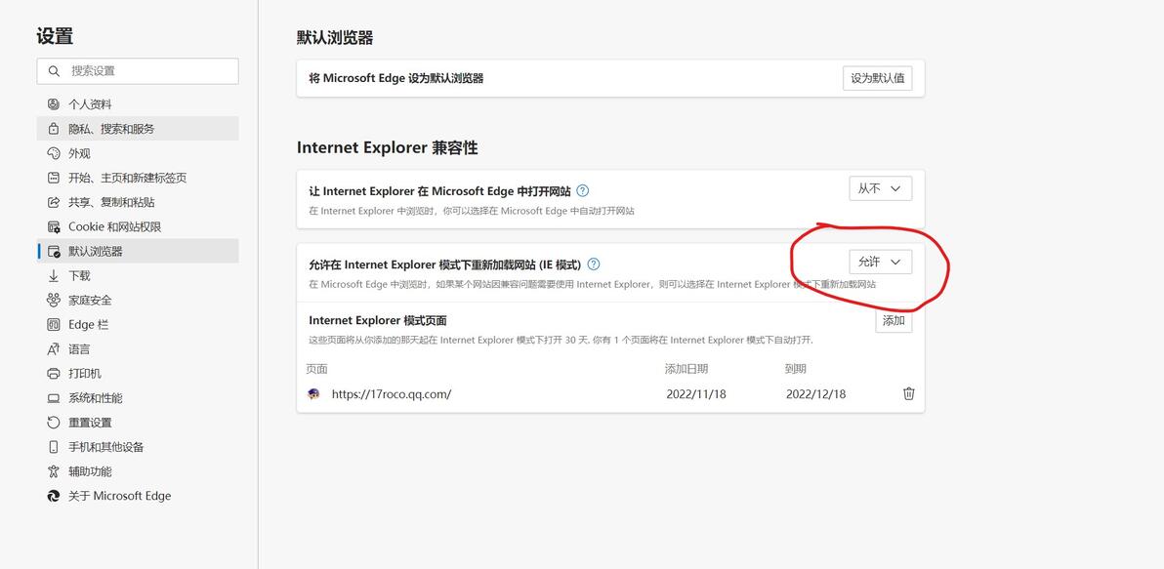Viewport: 1164px width, 569px height.
Task: Delete 17roco.qq.com entry with trash icon
Action: coord(908,394)
